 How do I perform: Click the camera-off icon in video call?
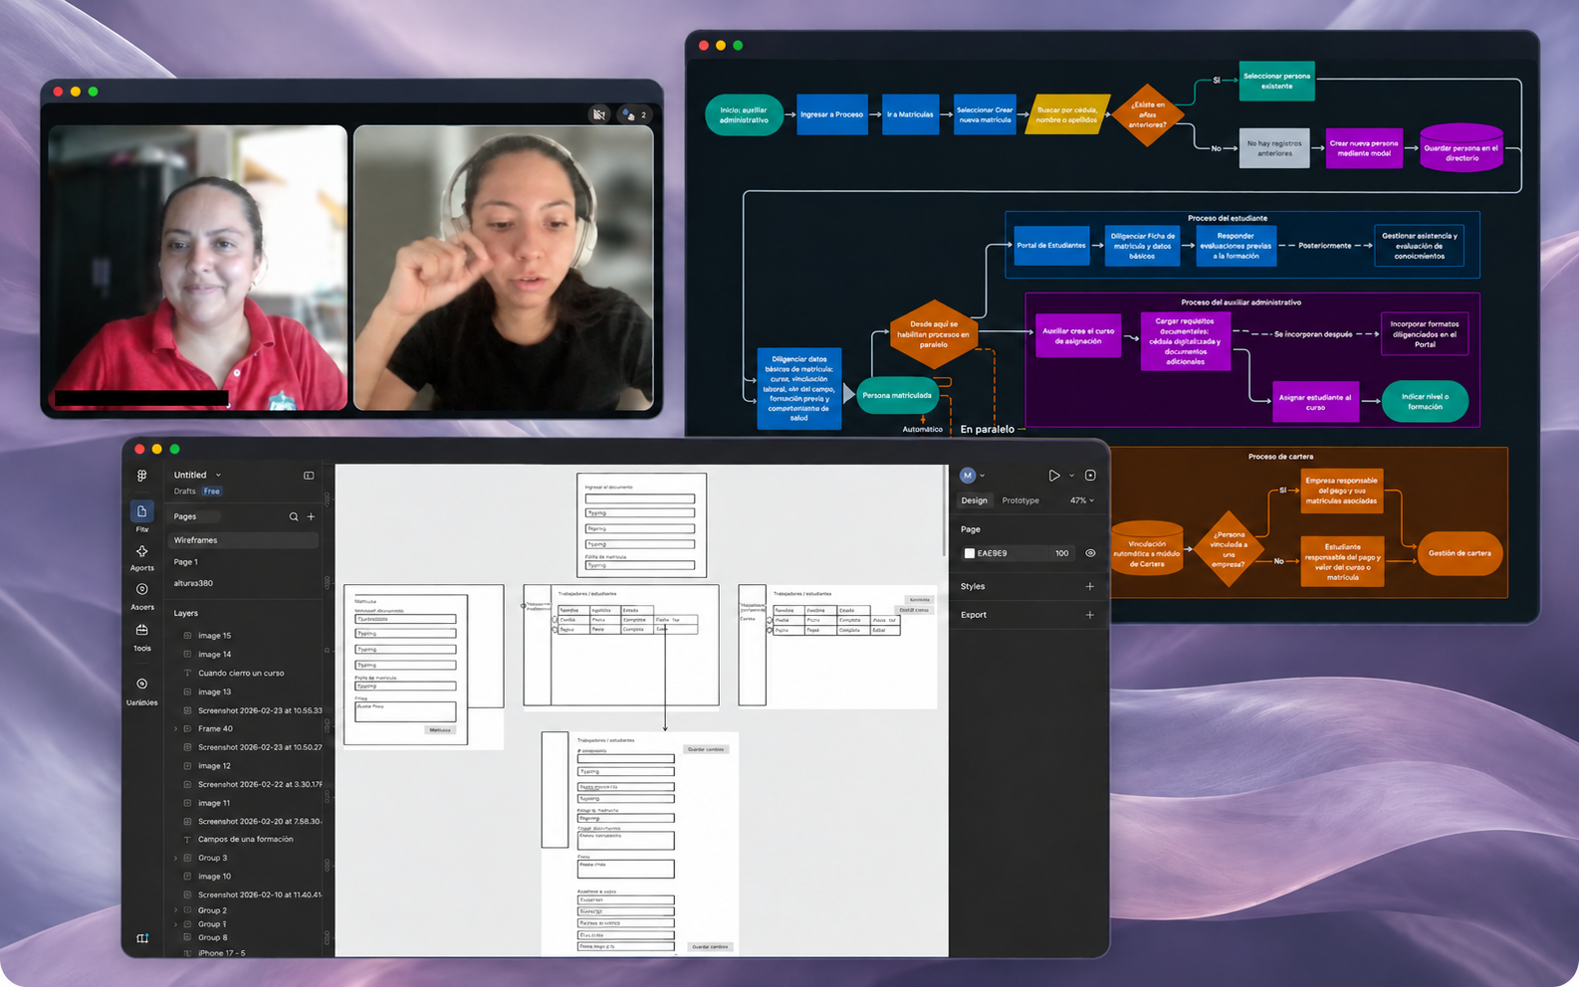click(x=598, y=114)
